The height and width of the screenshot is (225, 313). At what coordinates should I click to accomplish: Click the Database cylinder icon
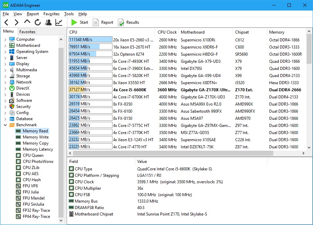point(12,119)
